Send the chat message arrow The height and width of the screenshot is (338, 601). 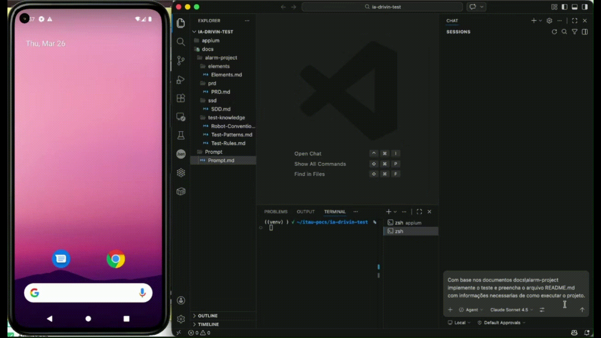[582, 310]
